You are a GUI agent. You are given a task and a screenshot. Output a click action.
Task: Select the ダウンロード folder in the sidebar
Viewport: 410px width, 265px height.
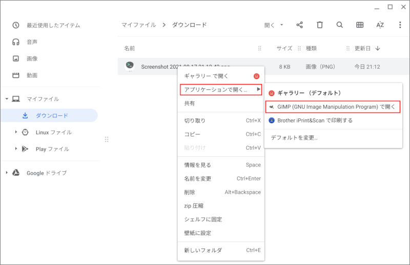(x=52, y=115)
